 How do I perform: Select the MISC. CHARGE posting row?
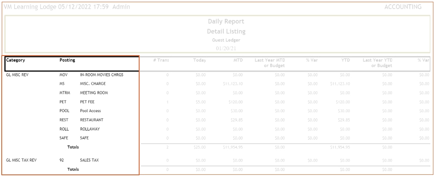click(93, 84)
